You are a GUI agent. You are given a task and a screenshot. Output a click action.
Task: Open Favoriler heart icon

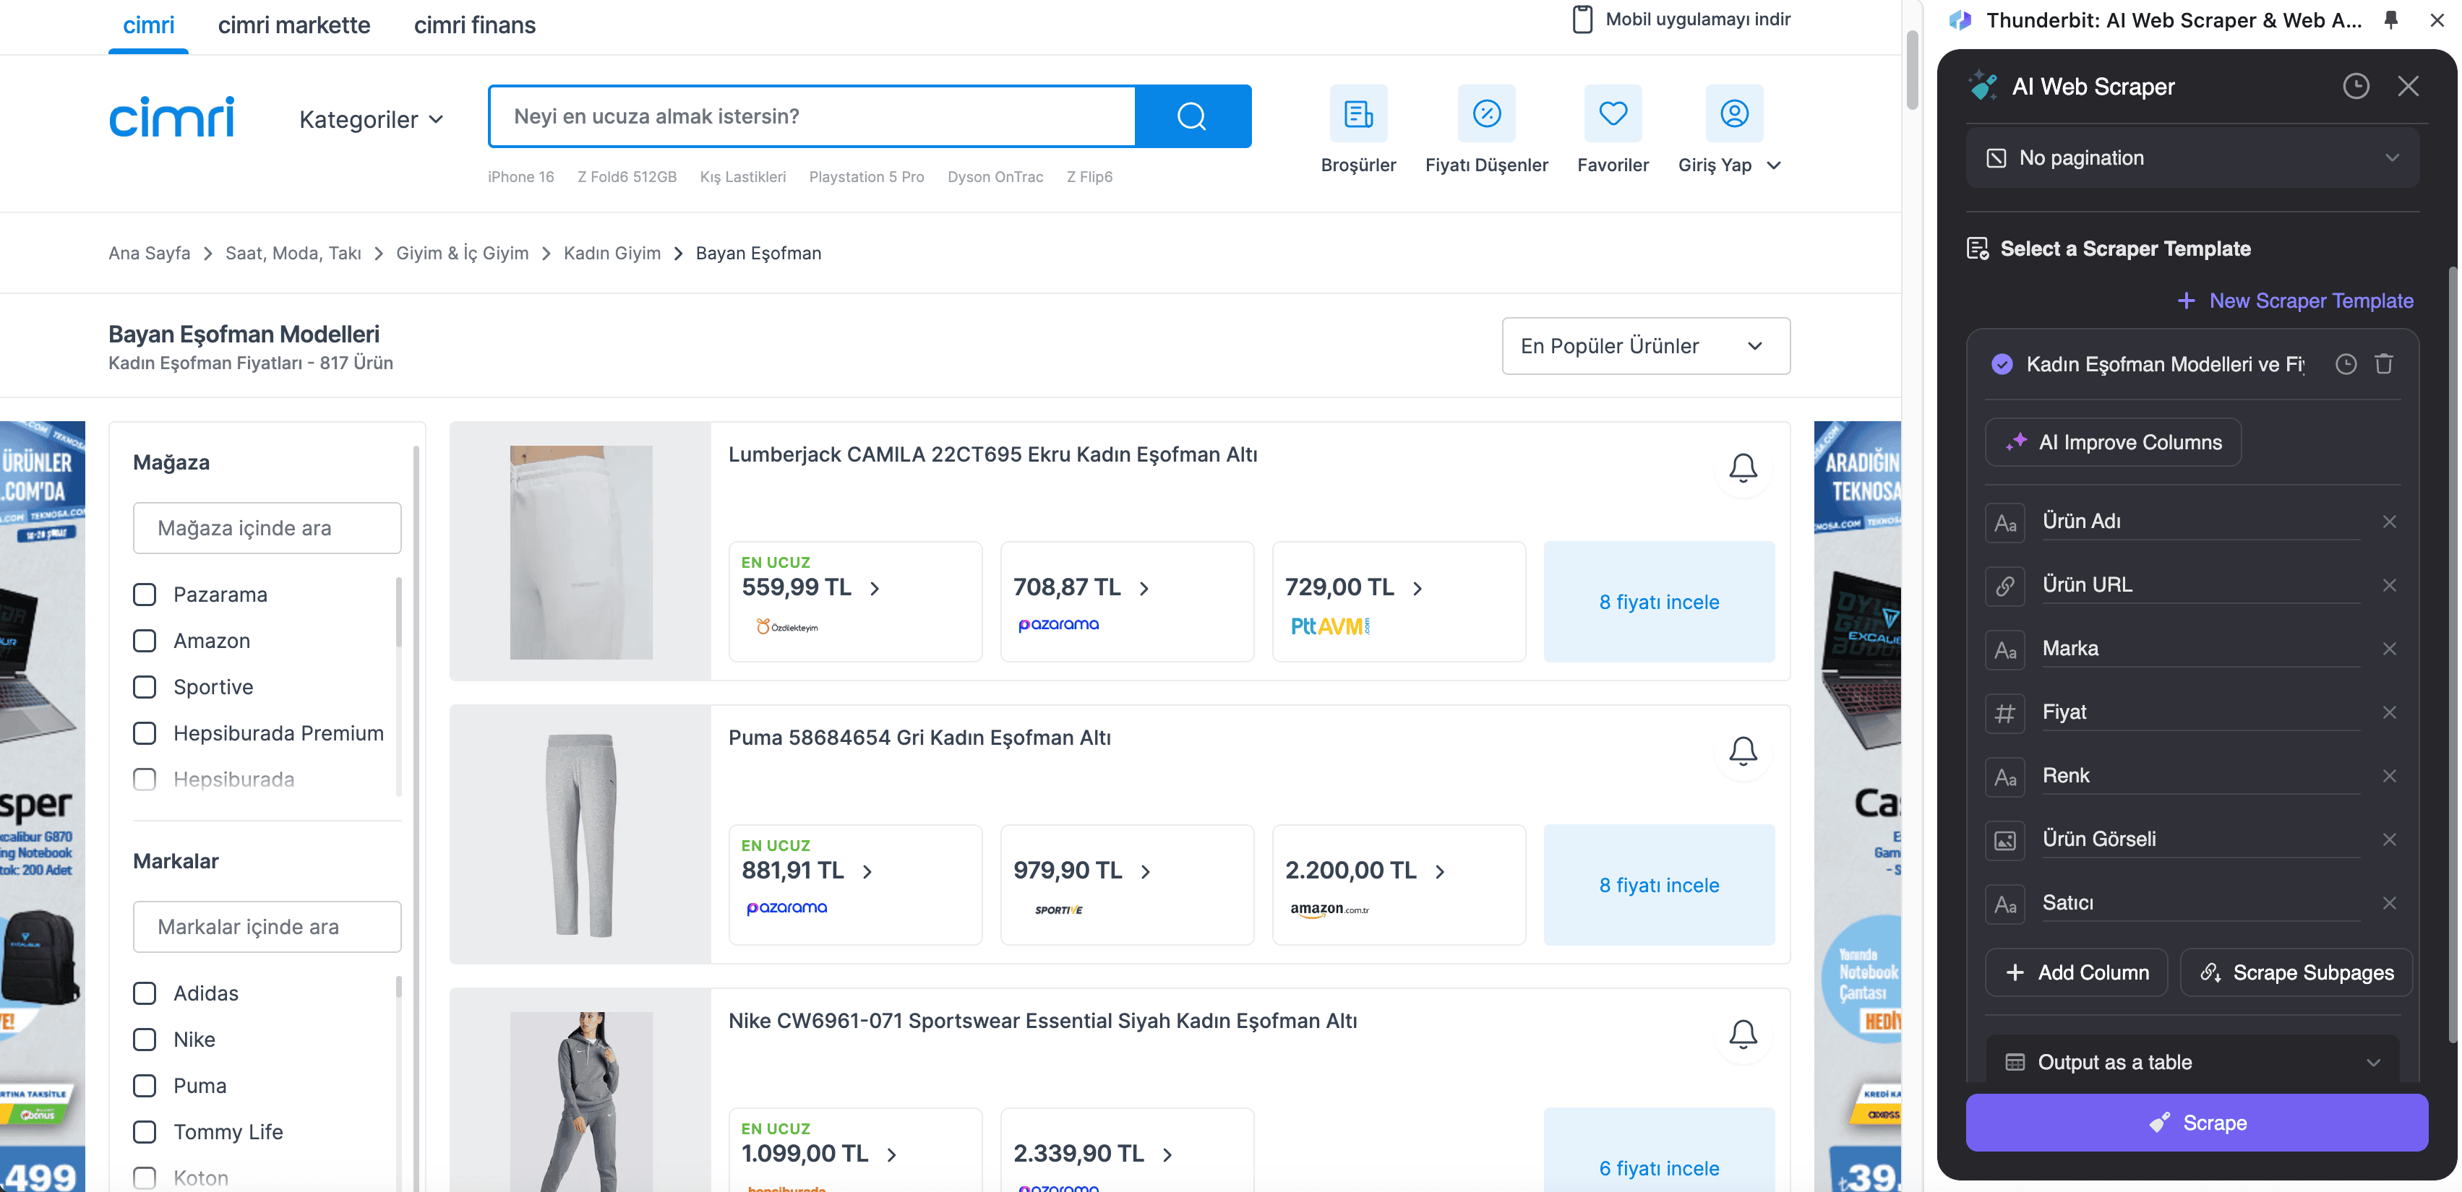tap(1613, 115)
